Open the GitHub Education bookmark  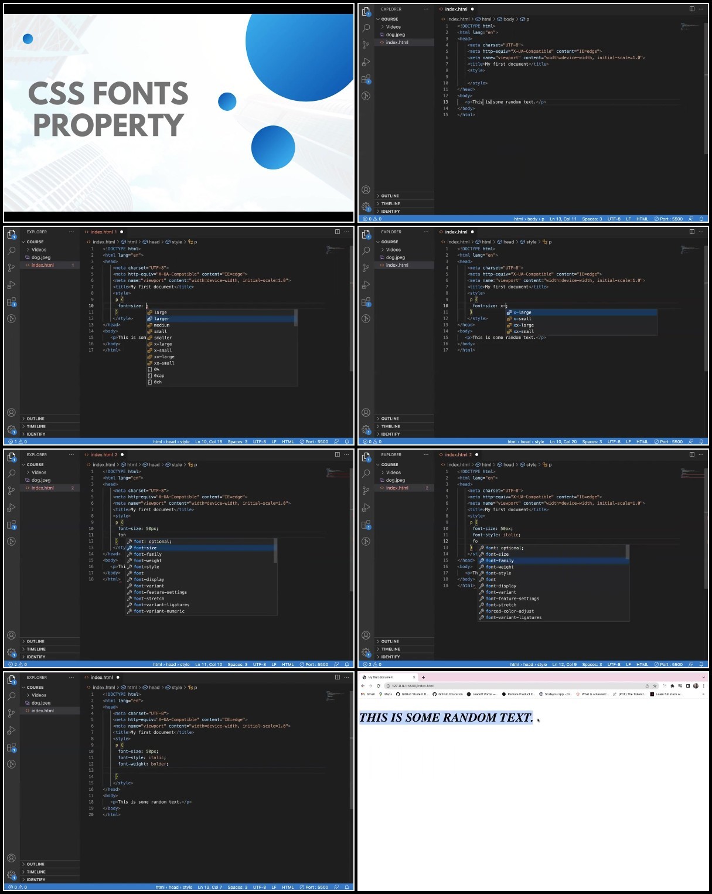[x=448, y=694]
